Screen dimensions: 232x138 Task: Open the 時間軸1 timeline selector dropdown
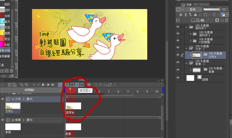(x=59, y=90)
